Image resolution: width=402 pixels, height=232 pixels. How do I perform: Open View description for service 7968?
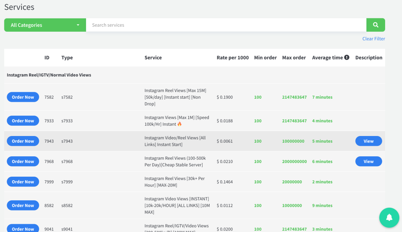point(368,161)
